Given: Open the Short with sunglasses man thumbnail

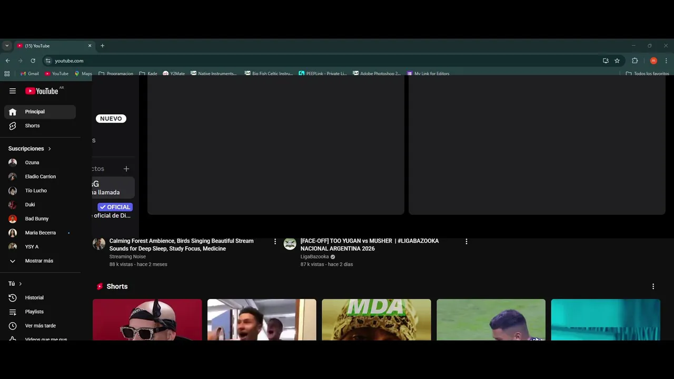Looking at the screenshot, I should [x=147, y=320].
